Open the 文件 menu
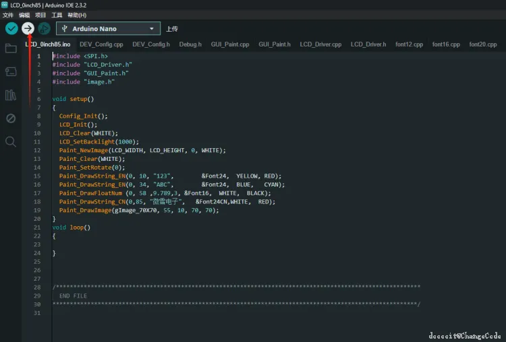Viewport: 506px width, 342px height. point(8,15)
